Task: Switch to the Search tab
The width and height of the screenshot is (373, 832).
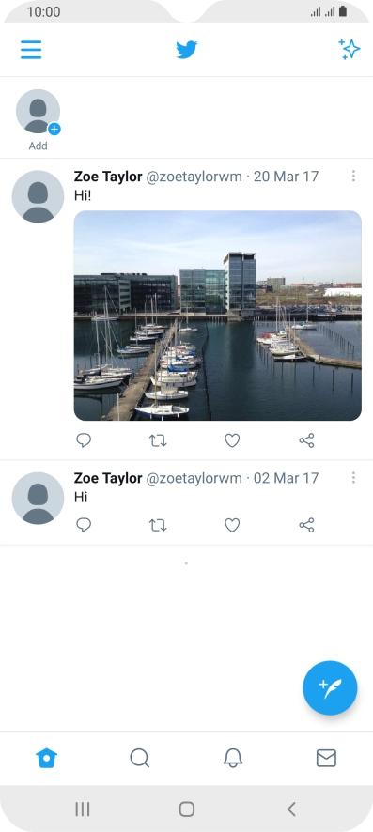Action: tap(140, 758)
